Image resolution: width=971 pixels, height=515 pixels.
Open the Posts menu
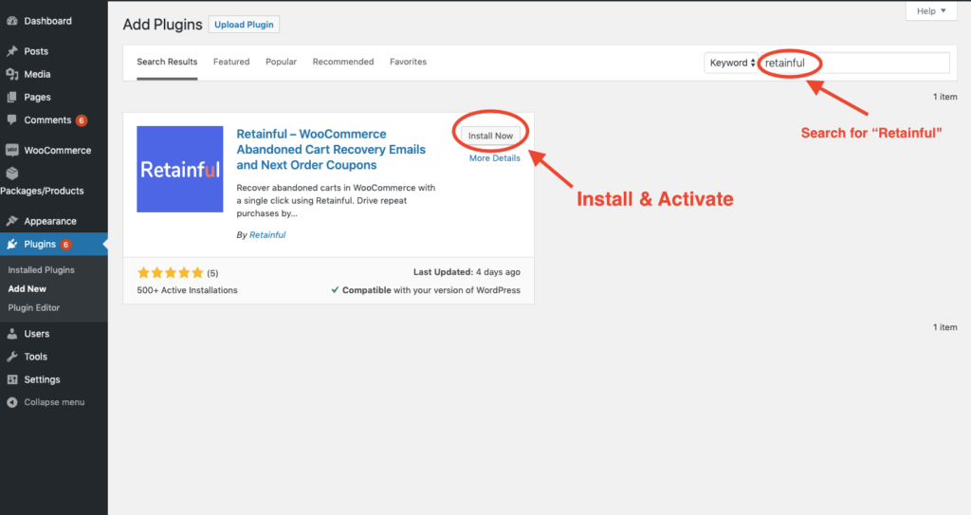click(x=36, y=51)
